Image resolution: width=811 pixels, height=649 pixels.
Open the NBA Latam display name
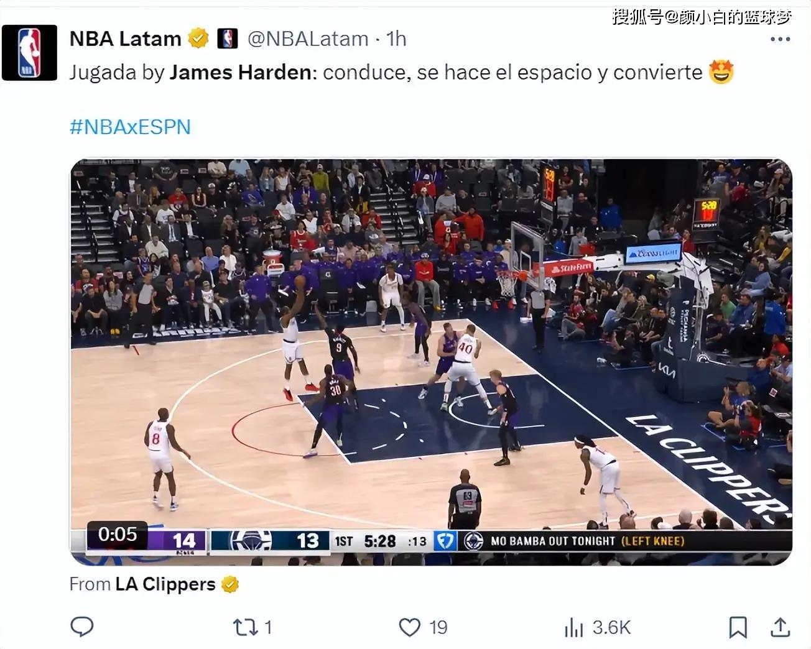tap(125, 39)
